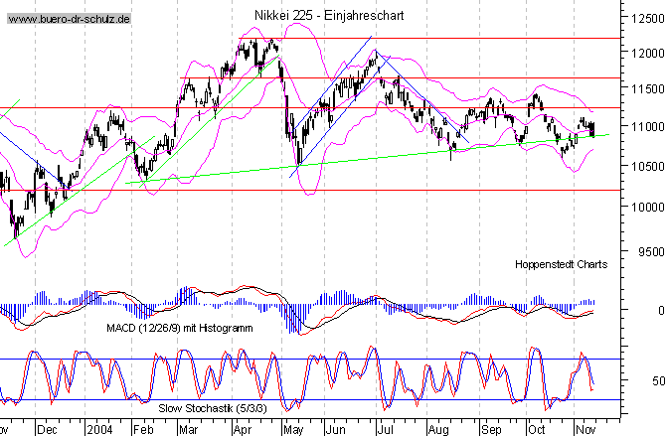This screenshot has height=436, width=668.
Task: Select the Feb month marker
Action: [x=143, y=429]
